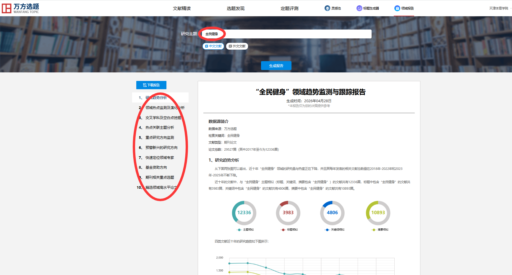
Task: Click the 标题相似 donut chart showing 3983
Action: (x=288, y=213)
